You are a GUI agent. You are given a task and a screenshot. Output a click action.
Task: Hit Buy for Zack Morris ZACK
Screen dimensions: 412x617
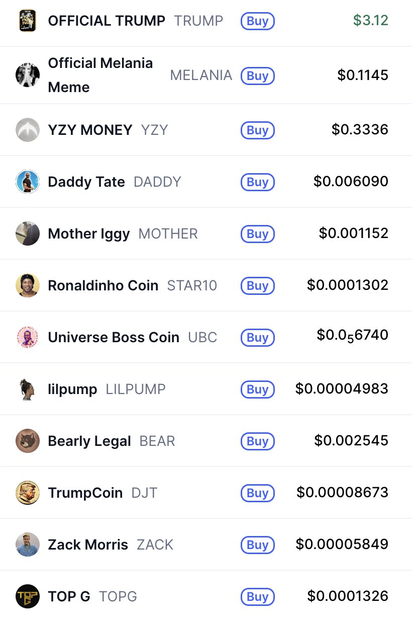(x=257, y=545)
